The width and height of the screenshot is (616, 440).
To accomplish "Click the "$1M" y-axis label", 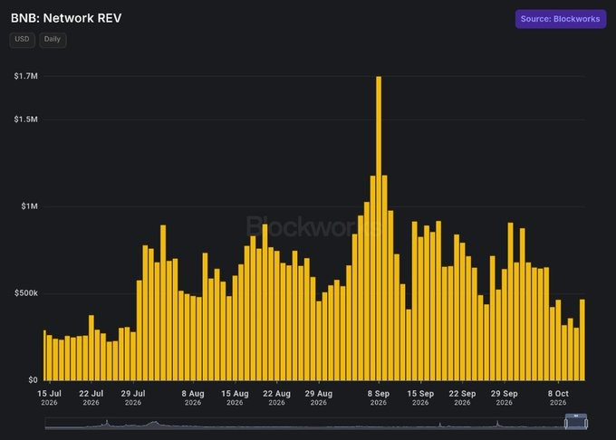I will coord(30,206).
